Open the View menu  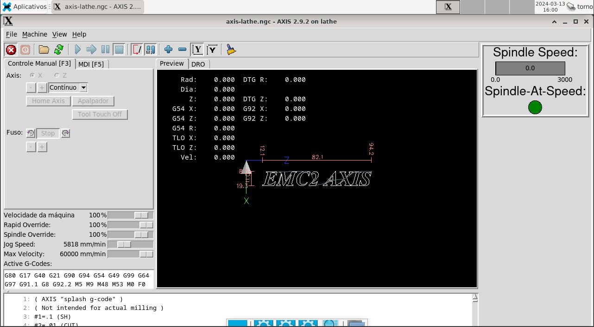pos(59,34)
